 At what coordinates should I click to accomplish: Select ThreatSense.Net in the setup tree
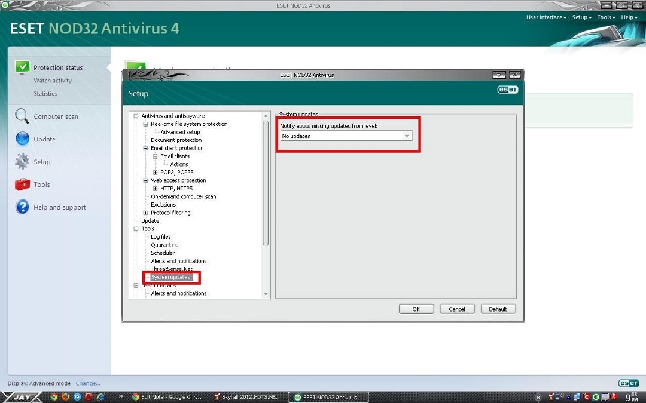(x=172, y=269)
